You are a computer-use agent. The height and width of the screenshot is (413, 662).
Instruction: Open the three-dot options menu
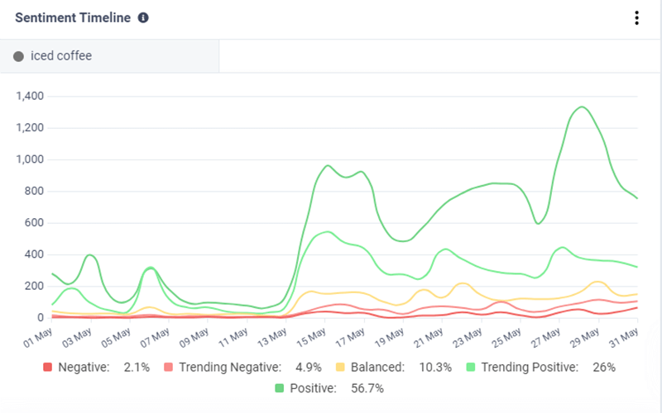pyautogui.click(x=636, y=18)
